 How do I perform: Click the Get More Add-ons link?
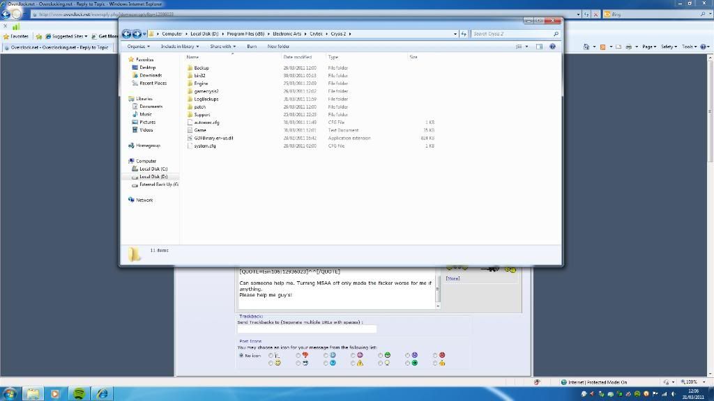tap(104, 36)
